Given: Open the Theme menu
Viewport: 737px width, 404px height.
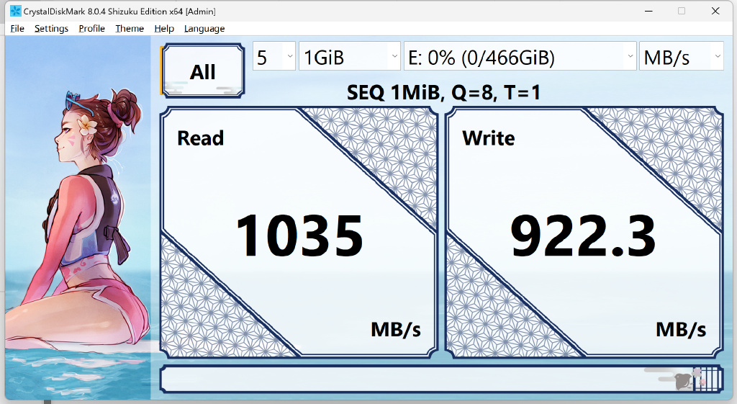Looking at the screenshot, I should coord(130,28).
